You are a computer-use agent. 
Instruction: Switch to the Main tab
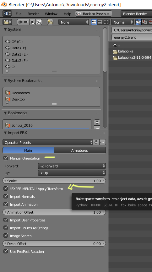tap(28, 150)
